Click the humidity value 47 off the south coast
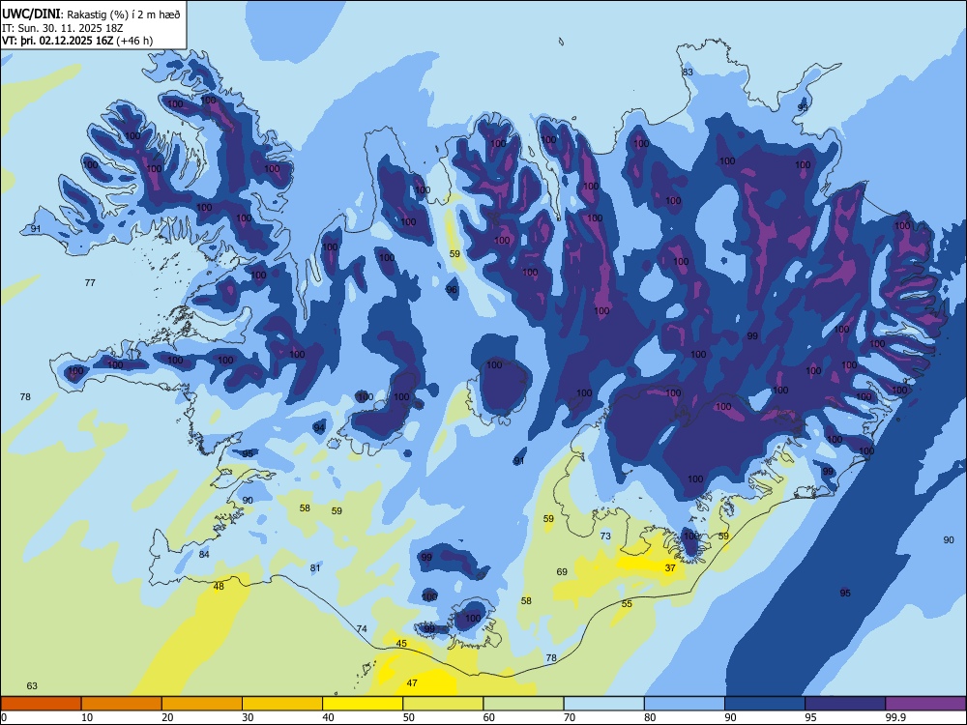The width and height of the screenshot is (967, 725). point(412,683)
